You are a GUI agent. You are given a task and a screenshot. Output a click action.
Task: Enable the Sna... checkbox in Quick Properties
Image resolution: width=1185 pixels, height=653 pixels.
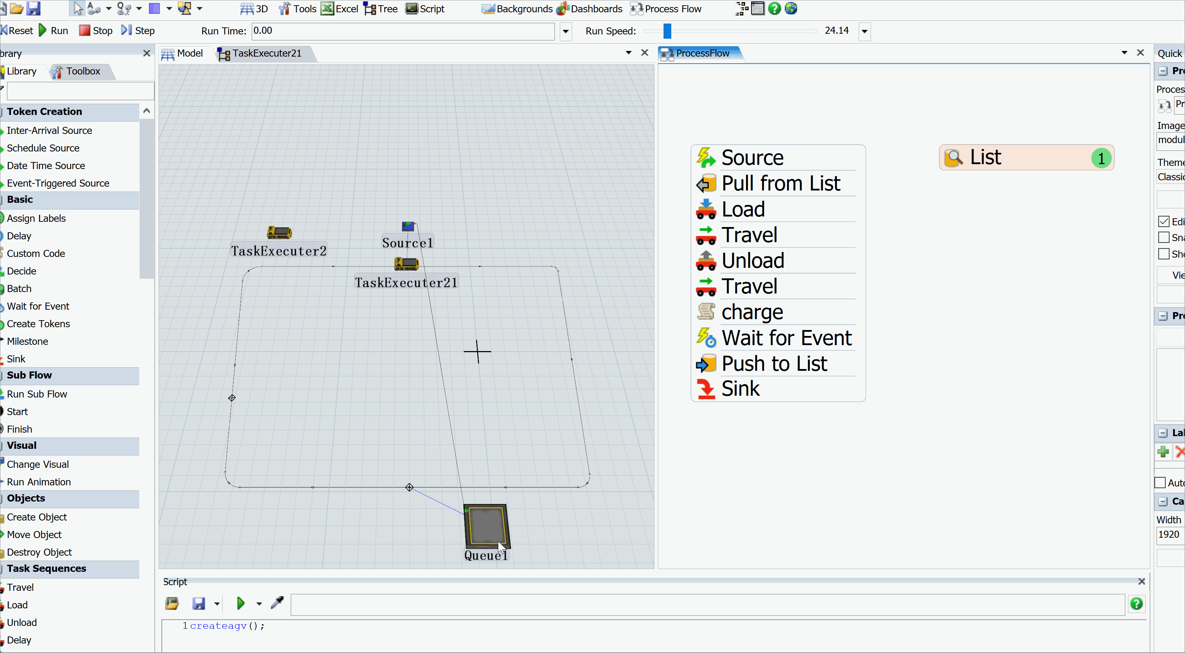coord(1164,238)
